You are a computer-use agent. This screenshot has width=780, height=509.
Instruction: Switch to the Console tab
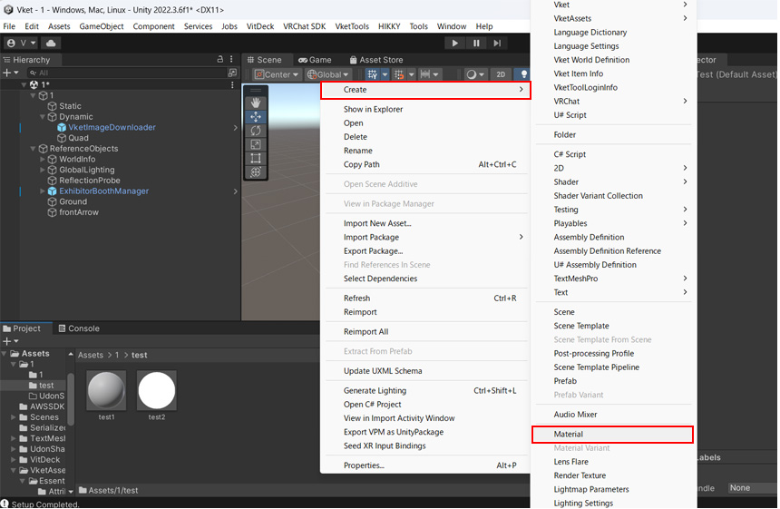[x=79, y=328]
